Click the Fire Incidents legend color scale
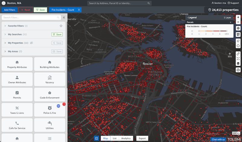The image size is (242, 142). [x=209, y=31]
